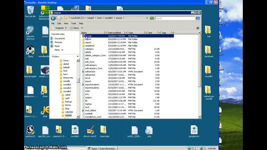Select the jumpto PHP file
The image size is (267, 150).
coord(88,97)
